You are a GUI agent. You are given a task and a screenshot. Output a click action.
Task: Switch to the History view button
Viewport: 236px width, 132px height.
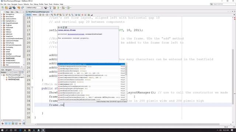coord(35,15)
